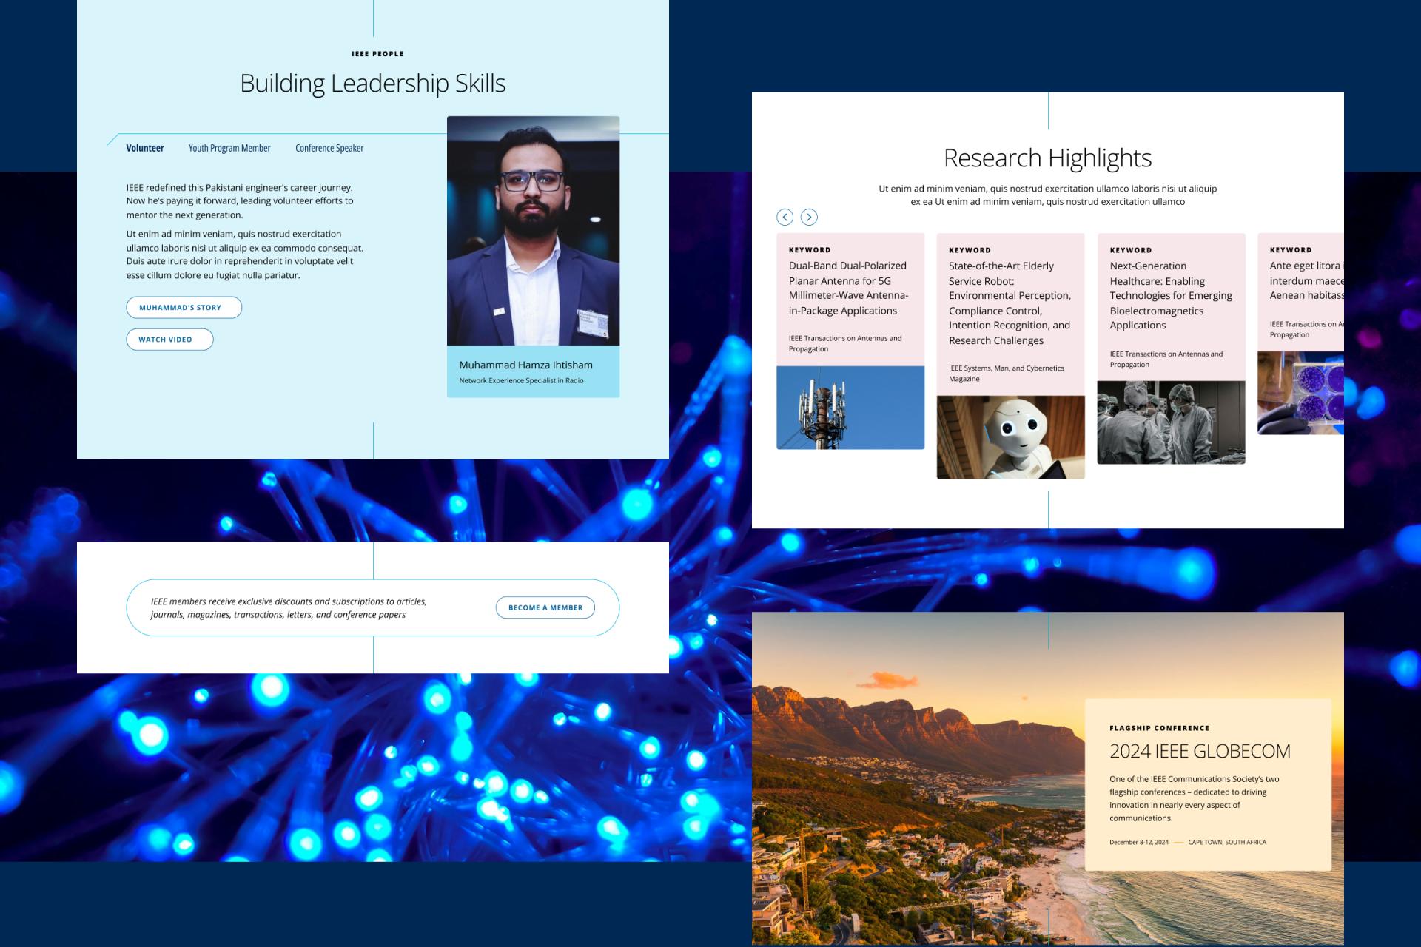Select the purple petri dish image
Screen dimensions: 1421x947
1301,393
